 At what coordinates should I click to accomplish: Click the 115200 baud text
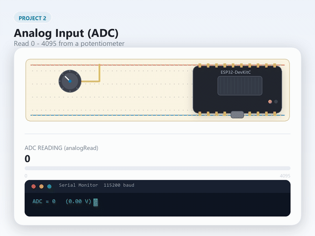tap(119, 185)
